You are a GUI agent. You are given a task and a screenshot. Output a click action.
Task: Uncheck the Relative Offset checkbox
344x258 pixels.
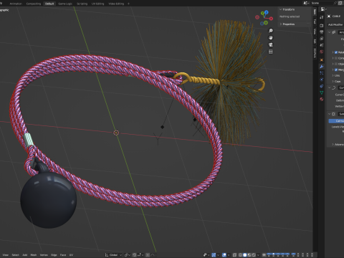click(336, 52)
